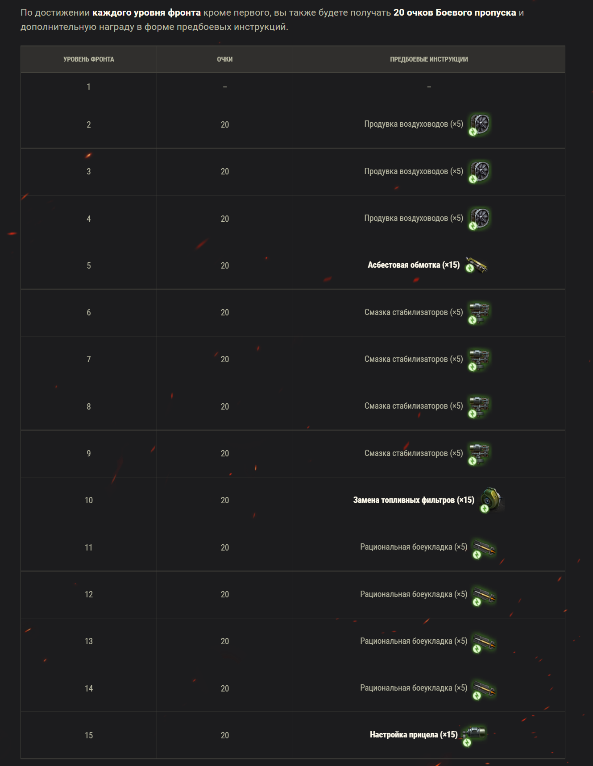
Task: Click the vent purge icon in level 4 row
Action: 479,219
